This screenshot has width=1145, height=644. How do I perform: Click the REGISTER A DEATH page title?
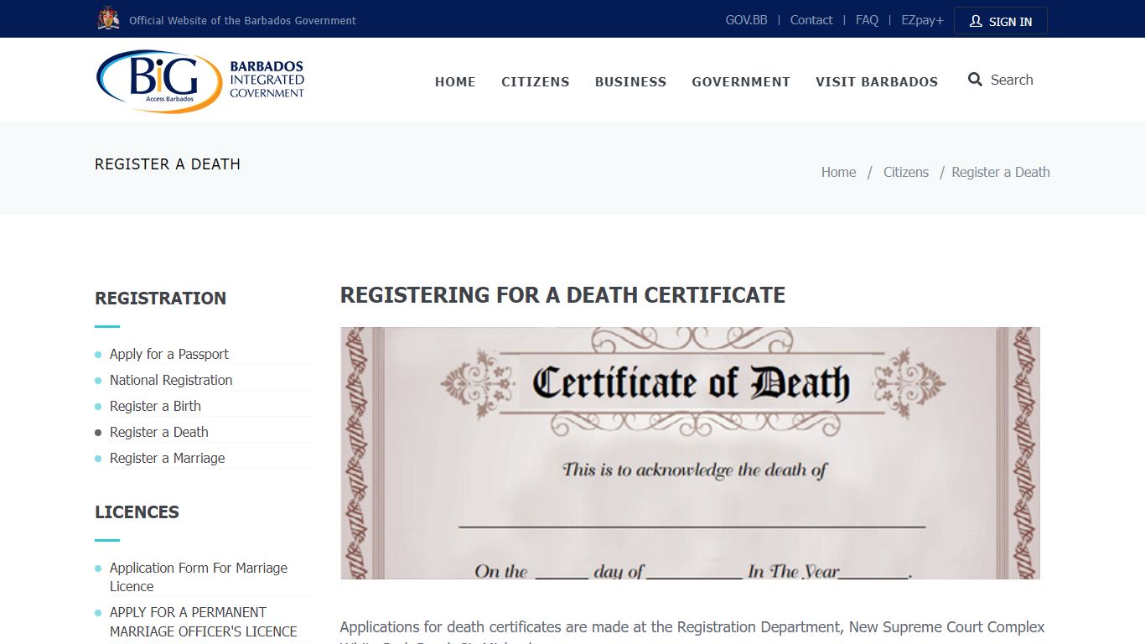tap(168, 164)
